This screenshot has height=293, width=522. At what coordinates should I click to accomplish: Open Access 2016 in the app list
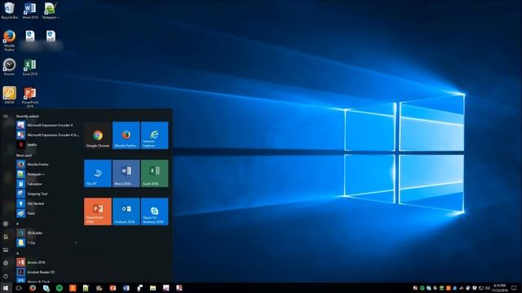(x=48, y=262)
